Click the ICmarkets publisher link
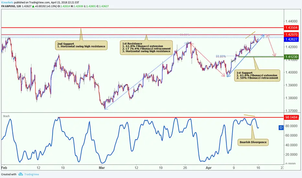 pyautogui.click(x=7, y=3)
